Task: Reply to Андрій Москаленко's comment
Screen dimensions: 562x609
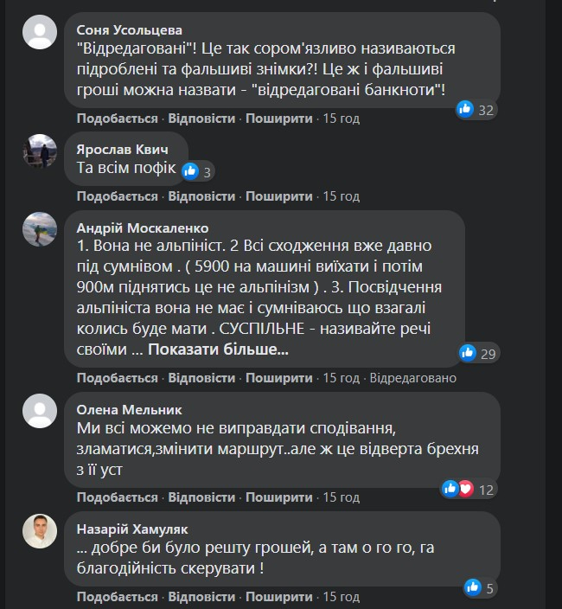Action: pos(201,378)
